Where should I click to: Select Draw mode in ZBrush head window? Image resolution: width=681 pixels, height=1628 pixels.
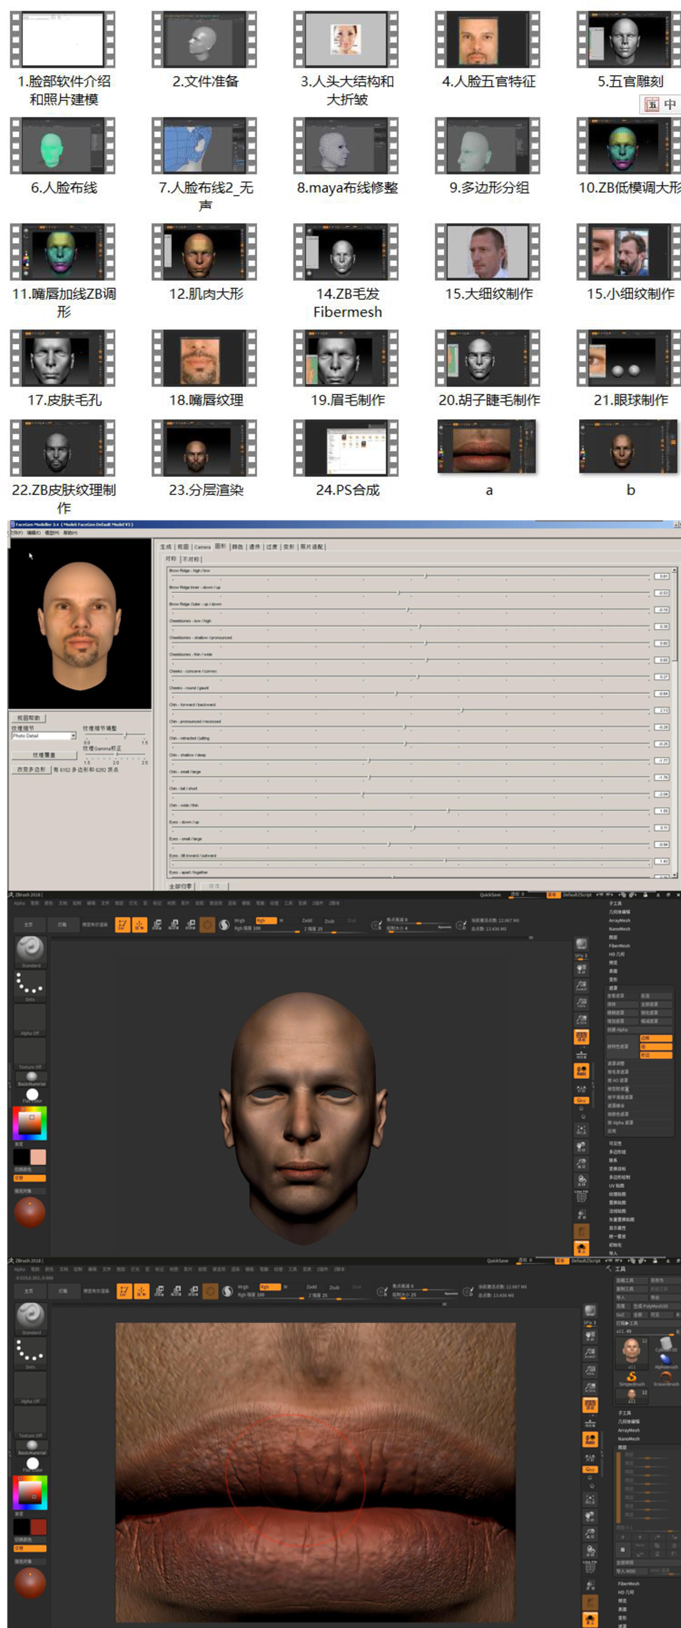(x=139, y=925)
